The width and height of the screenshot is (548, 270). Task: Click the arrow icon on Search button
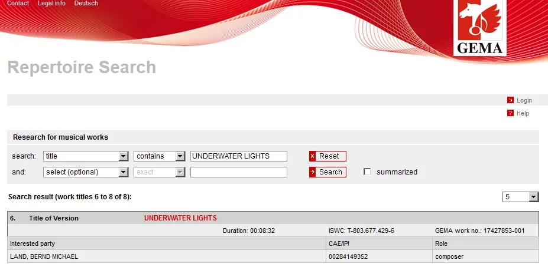pyautogui.click(x=313, y=172)
